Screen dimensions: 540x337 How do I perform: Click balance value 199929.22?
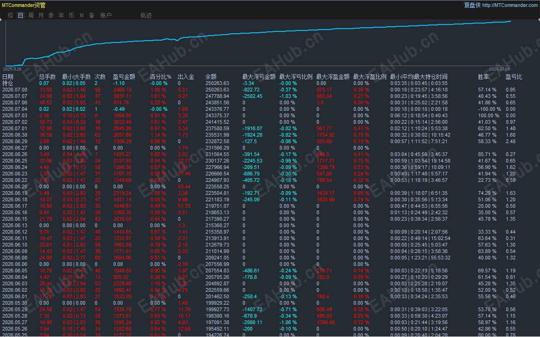(x=217, y=303)
